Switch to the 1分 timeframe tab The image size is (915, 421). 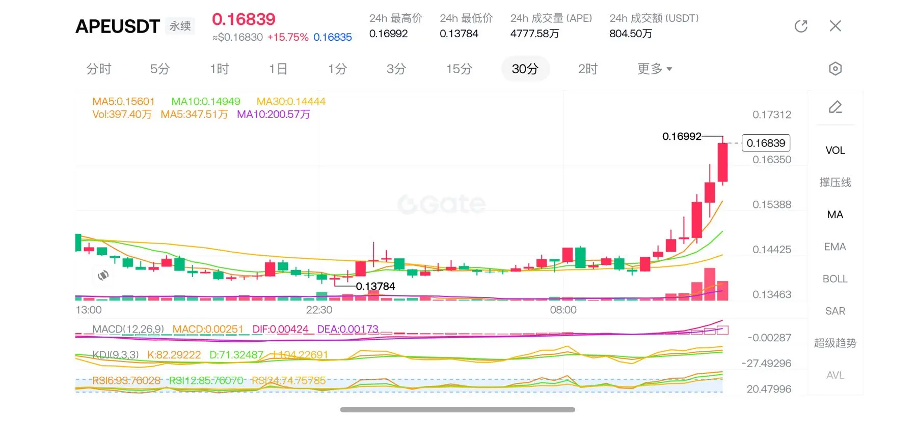[337, 69]
